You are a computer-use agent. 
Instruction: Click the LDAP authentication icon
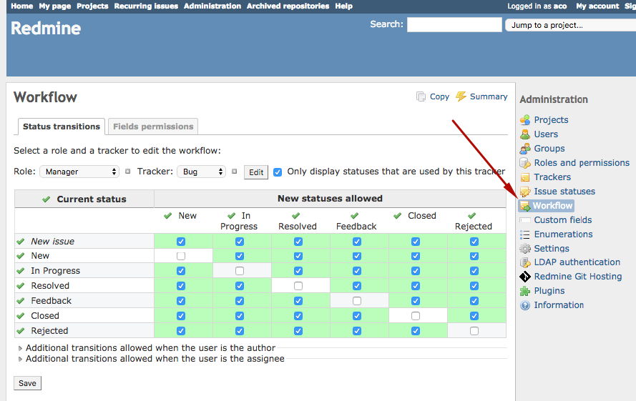pos(525,262)
